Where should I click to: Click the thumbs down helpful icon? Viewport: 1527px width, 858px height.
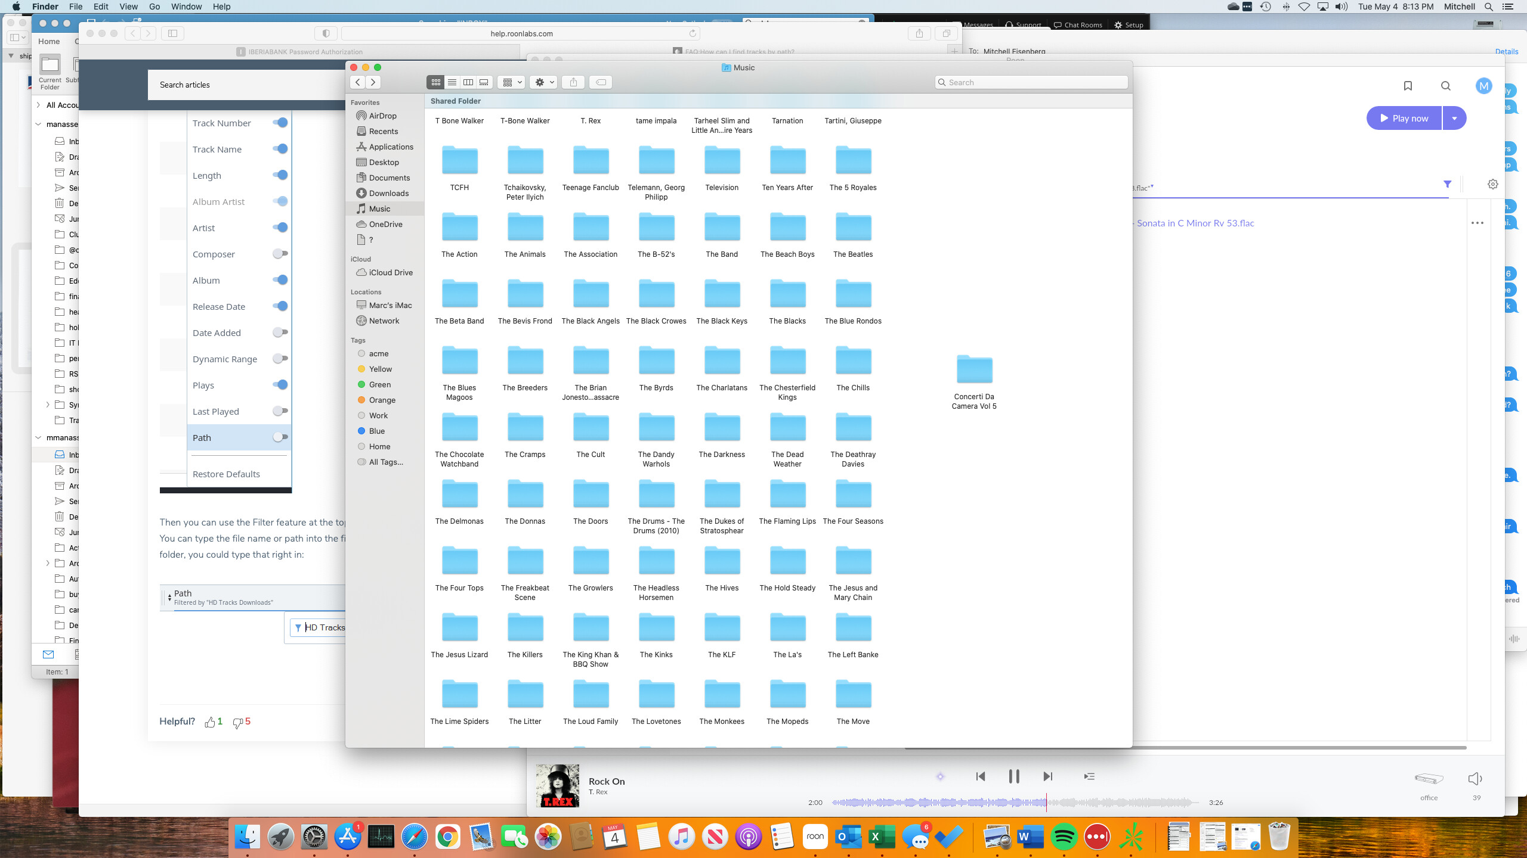point(237,723)
